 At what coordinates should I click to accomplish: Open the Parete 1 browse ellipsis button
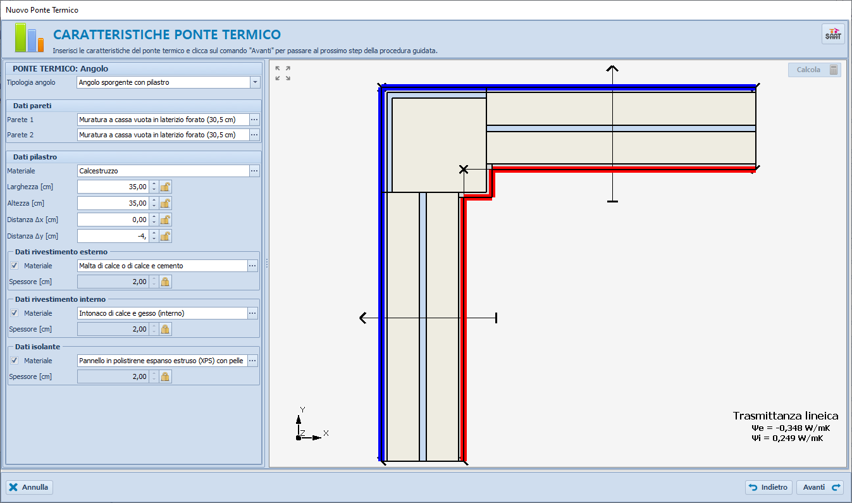(x=254, y=119)
